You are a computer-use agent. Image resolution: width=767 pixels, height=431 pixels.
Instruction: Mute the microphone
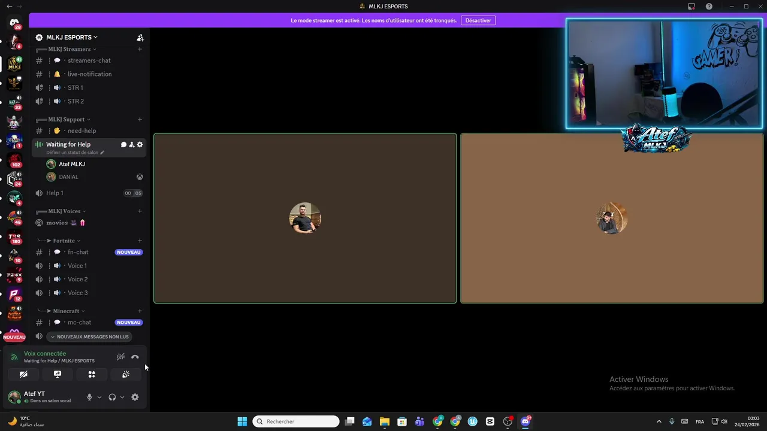(89, 397)
